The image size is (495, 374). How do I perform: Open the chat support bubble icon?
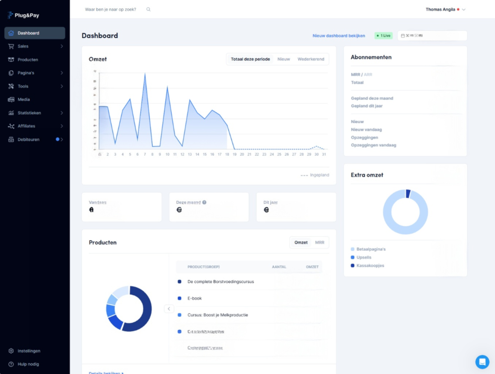(482, 361)
